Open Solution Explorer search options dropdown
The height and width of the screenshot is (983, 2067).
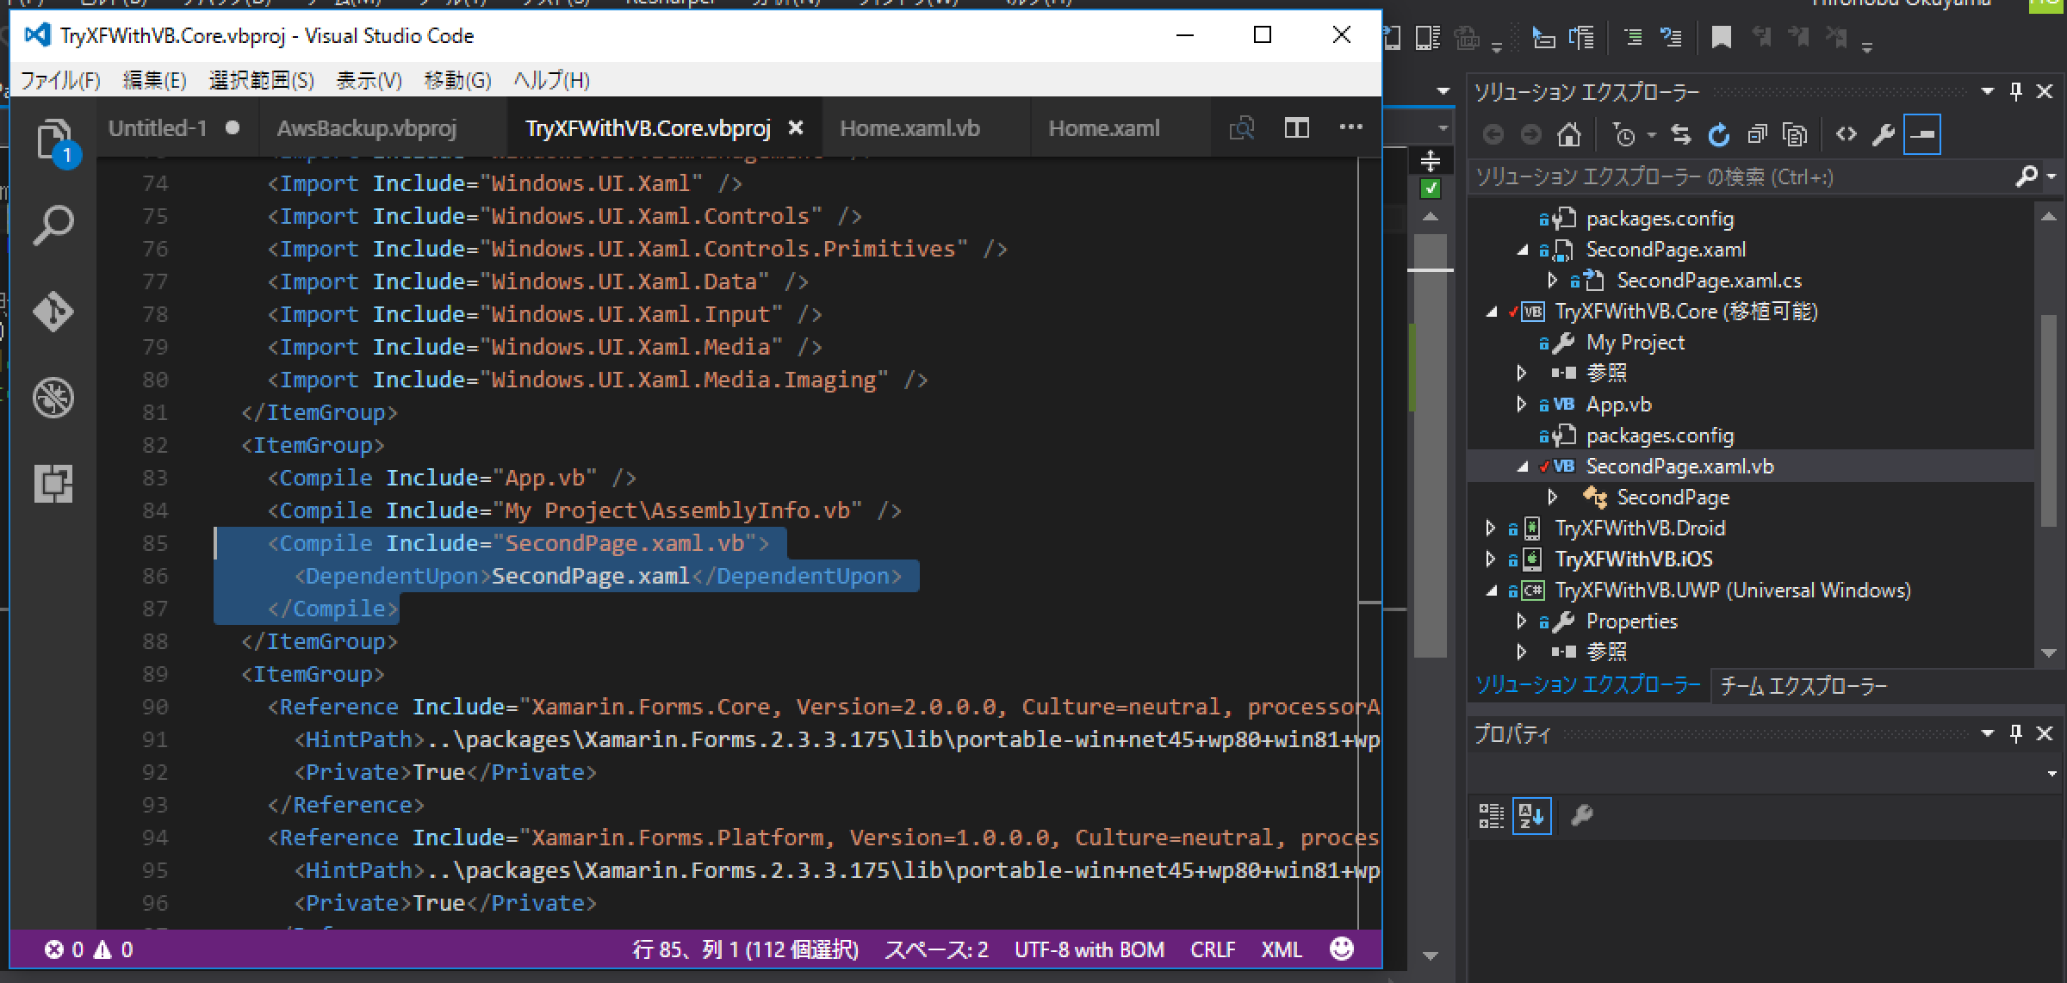pos(2051,176)
